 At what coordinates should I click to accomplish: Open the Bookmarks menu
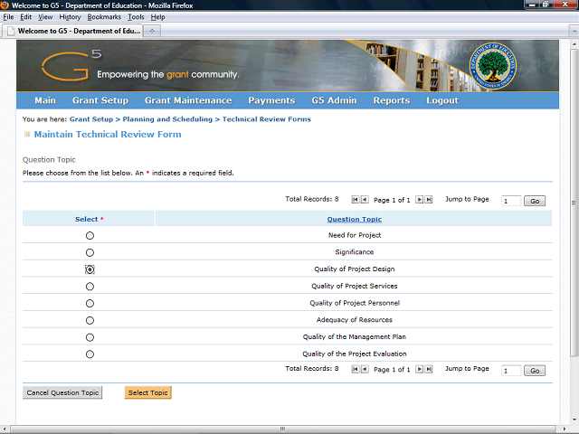[x=104, y=17]
